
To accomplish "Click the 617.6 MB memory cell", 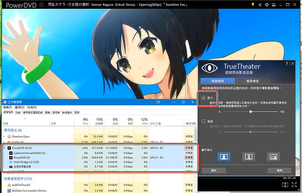I will point(97,148).
